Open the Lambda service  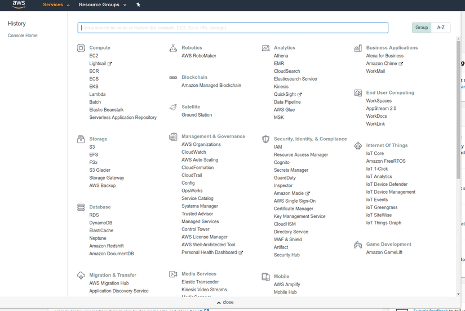pos(98,94)
